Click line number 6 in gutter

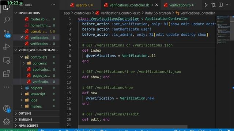(x=70, y=45)
